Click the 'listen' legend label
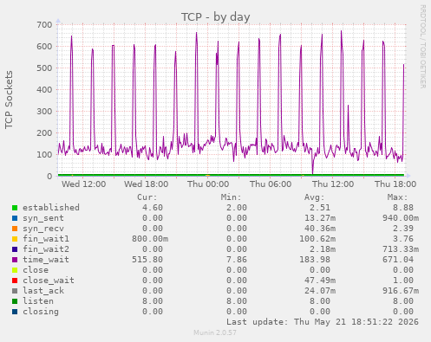The height and width of the screenshot is (342, 431). 38,301
